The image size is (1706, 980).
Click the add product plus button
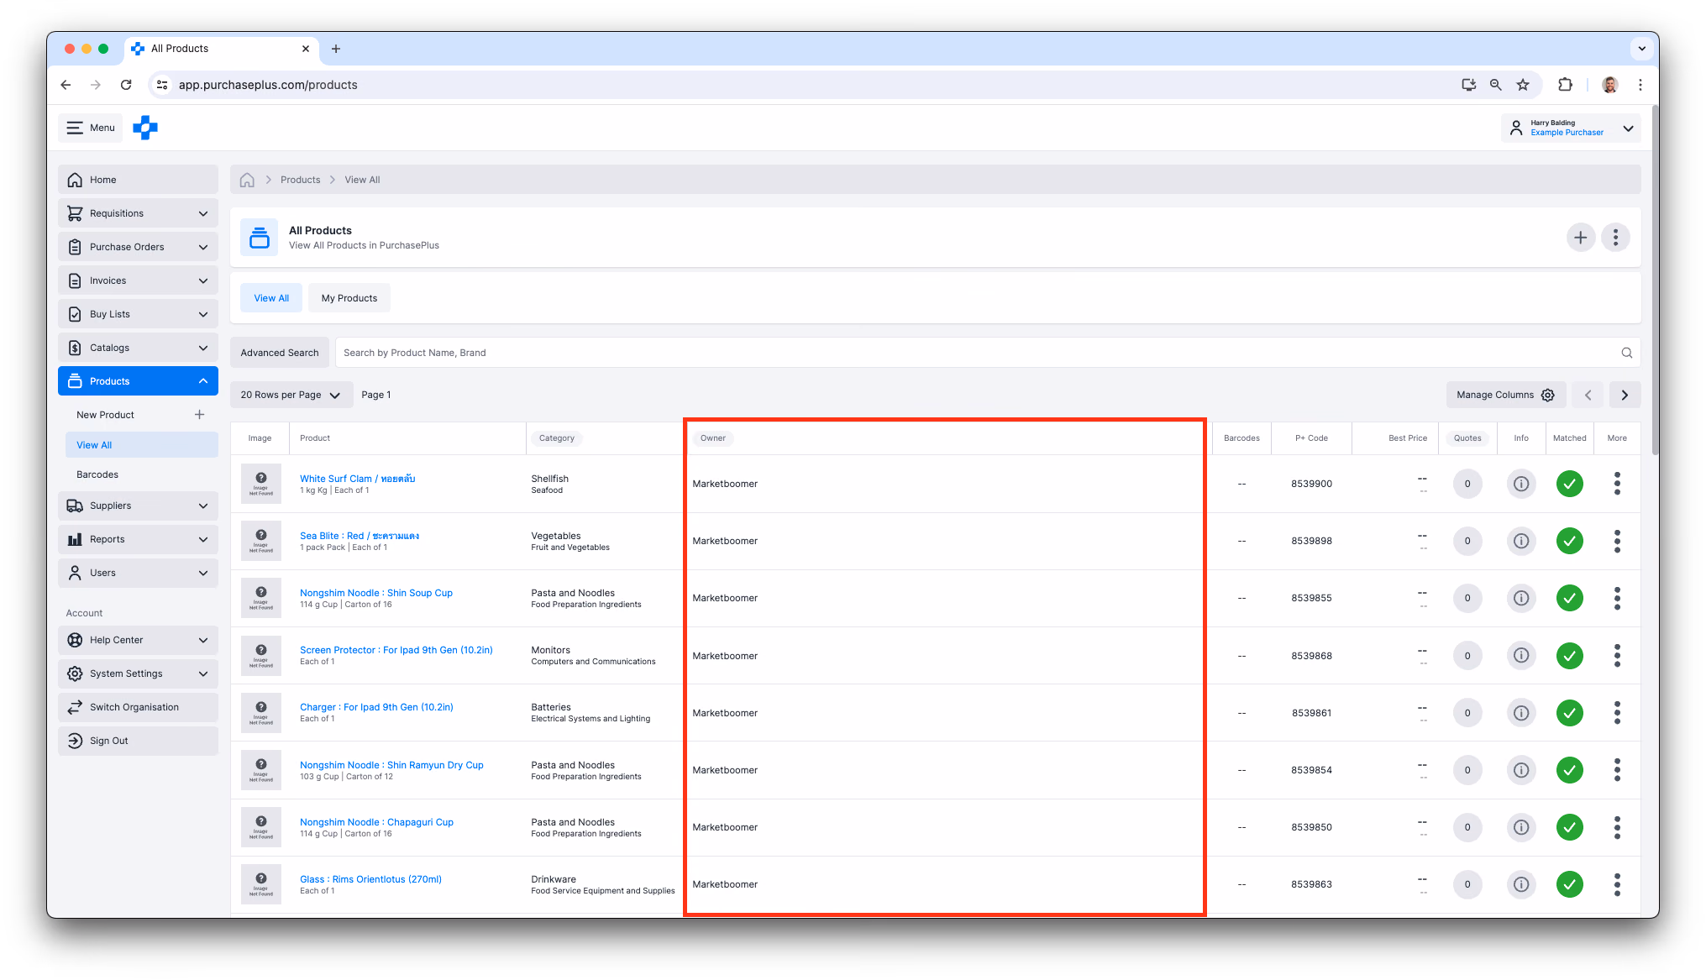pyautogui.click(x=1581, y=238)
